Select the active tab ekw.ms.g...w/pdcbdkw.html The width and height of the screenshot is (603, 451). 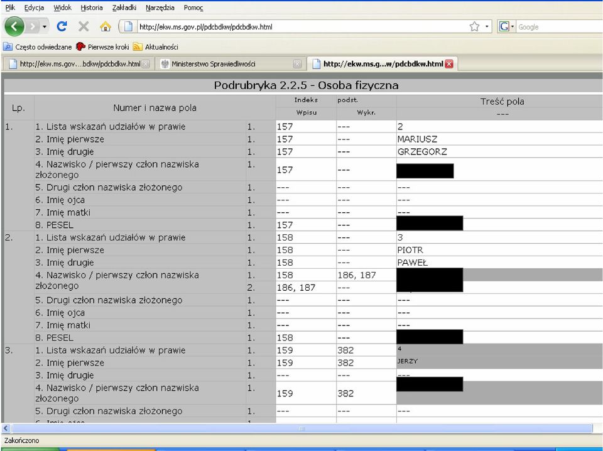click(x=383, y=64)
